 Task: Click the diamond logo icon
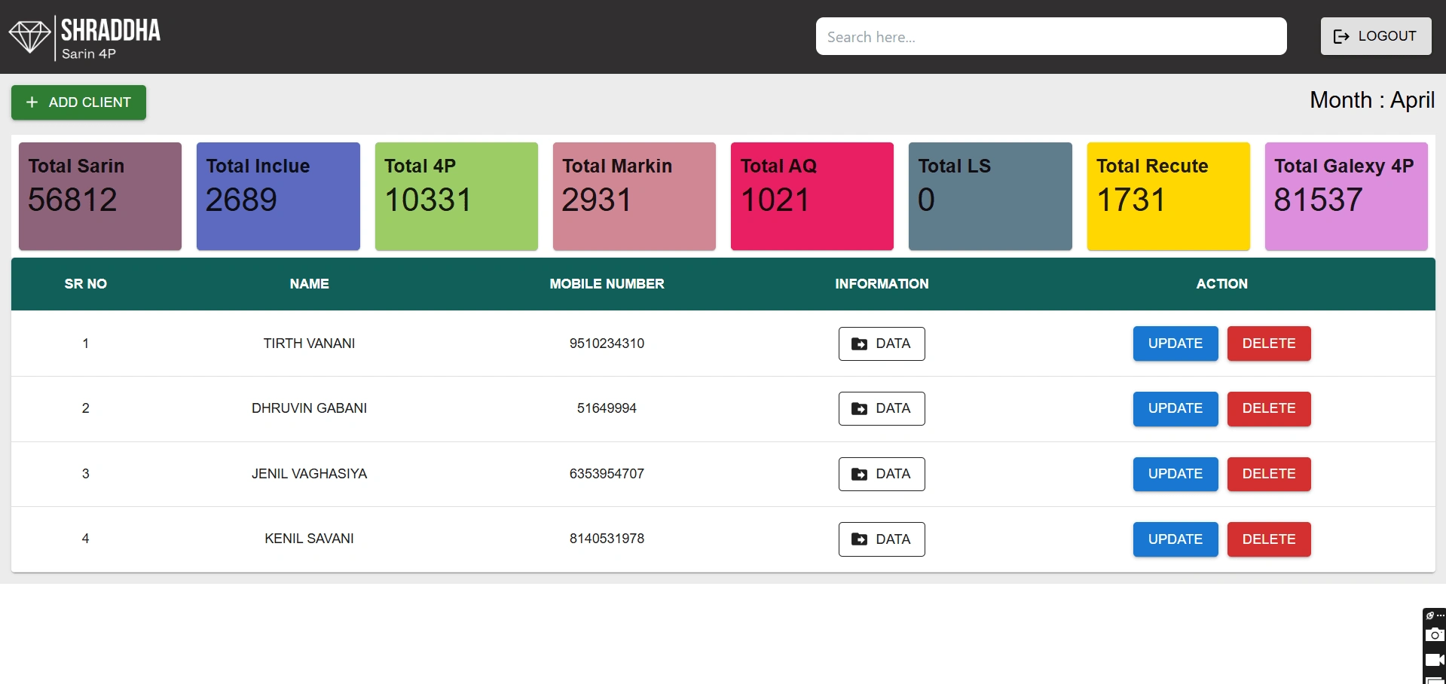click(x=29, y=37)
